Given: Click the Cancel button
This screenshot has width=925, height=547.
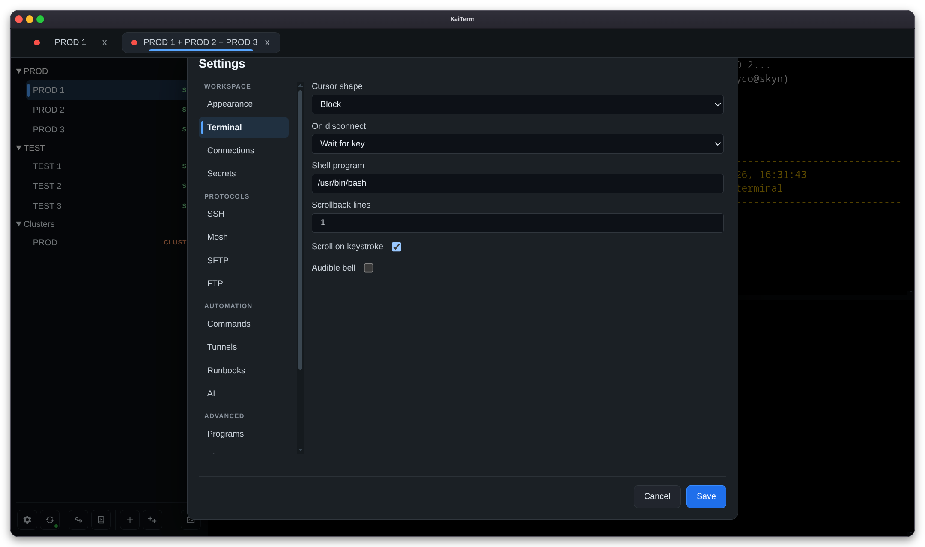Looking at the screenshot, I should tap(657, 496).
